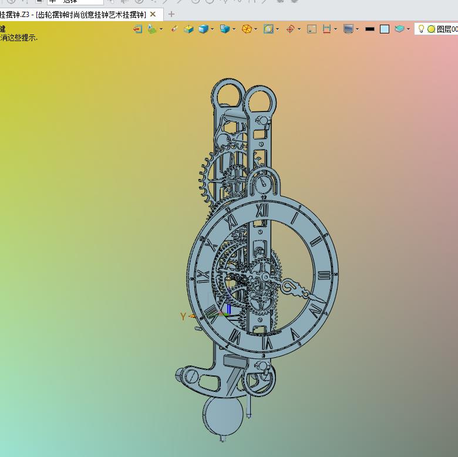Click the plus button to add tab
This screenshot has height=457, width=458.
(171, 14)
